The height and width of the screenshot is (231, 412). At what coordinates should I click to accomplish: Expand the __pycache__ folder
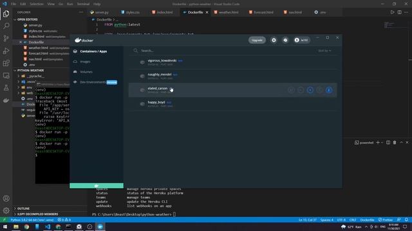[35, 76]
